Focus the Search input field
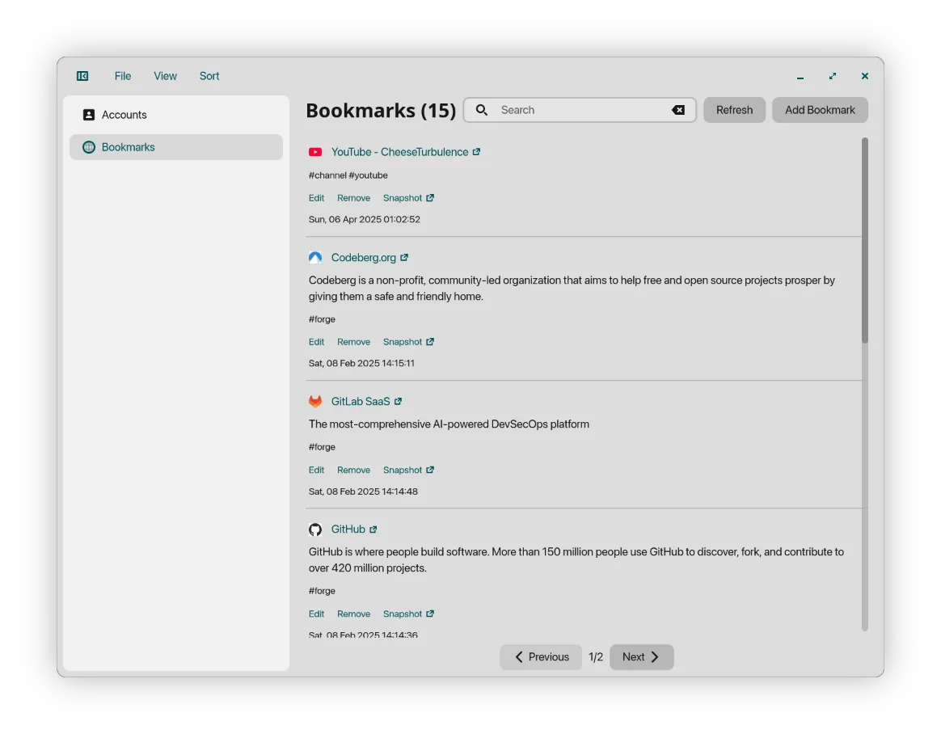 580,110
